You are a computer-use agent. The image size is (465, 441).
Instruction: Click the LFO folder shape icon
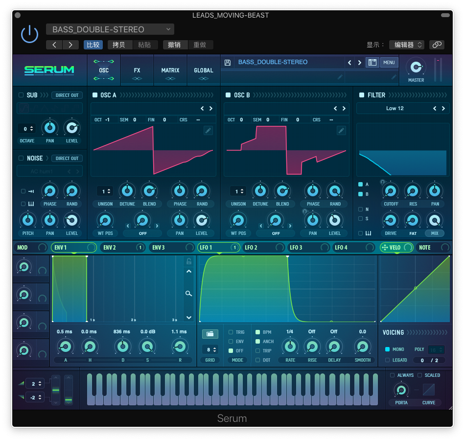click(210, 334)
